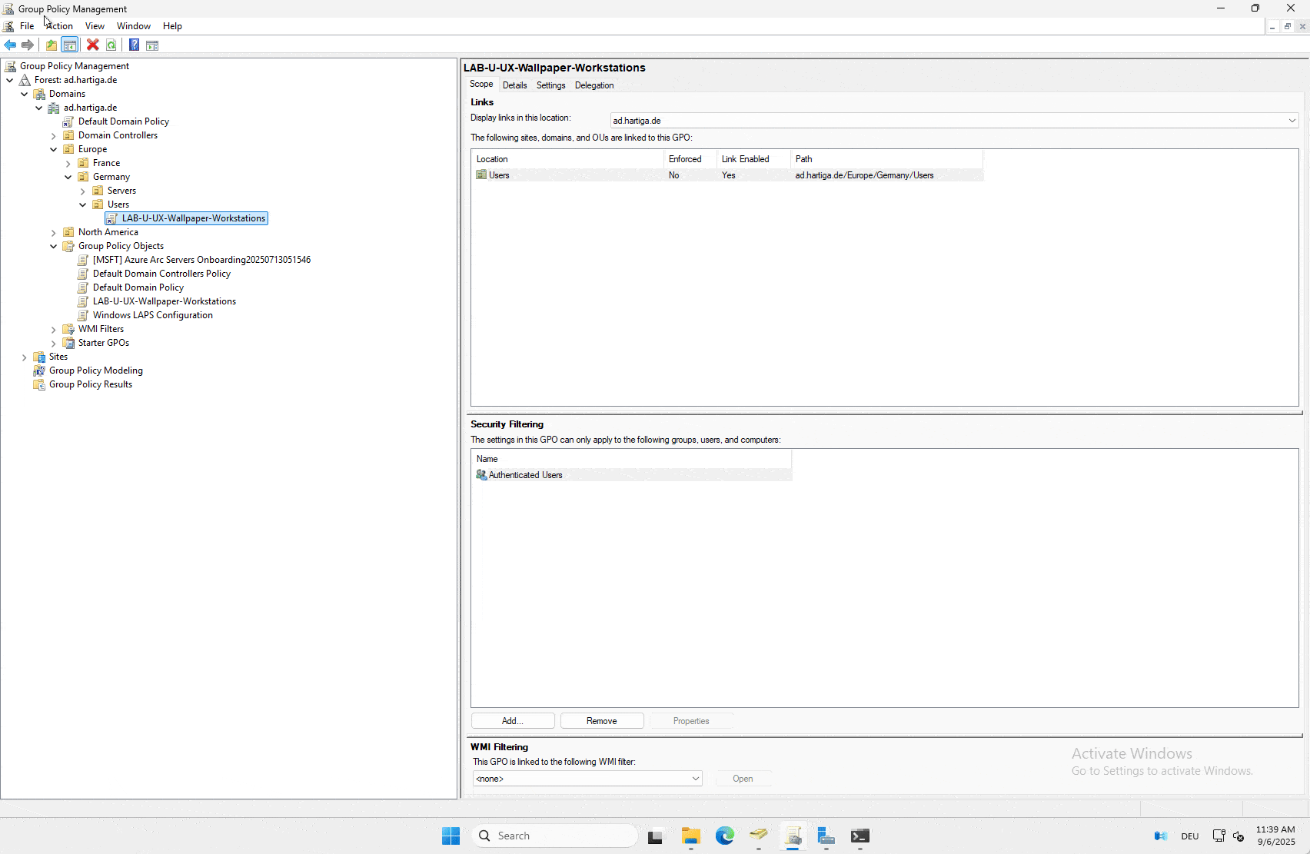Toggle the console tree pane icon

tap(70, 45)
